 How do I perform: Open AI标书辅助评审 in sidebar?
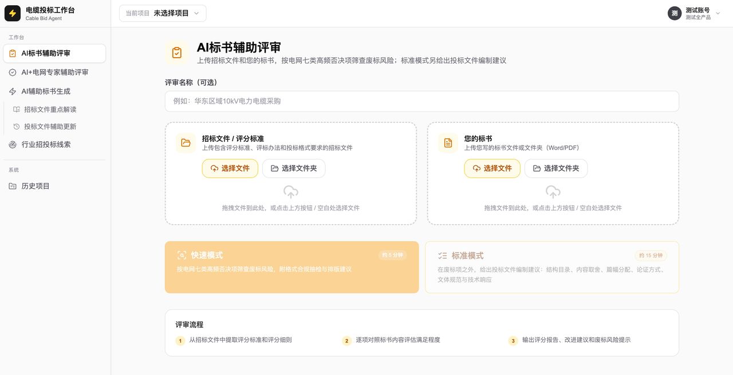pyautogui.click(x=54, y=53)
